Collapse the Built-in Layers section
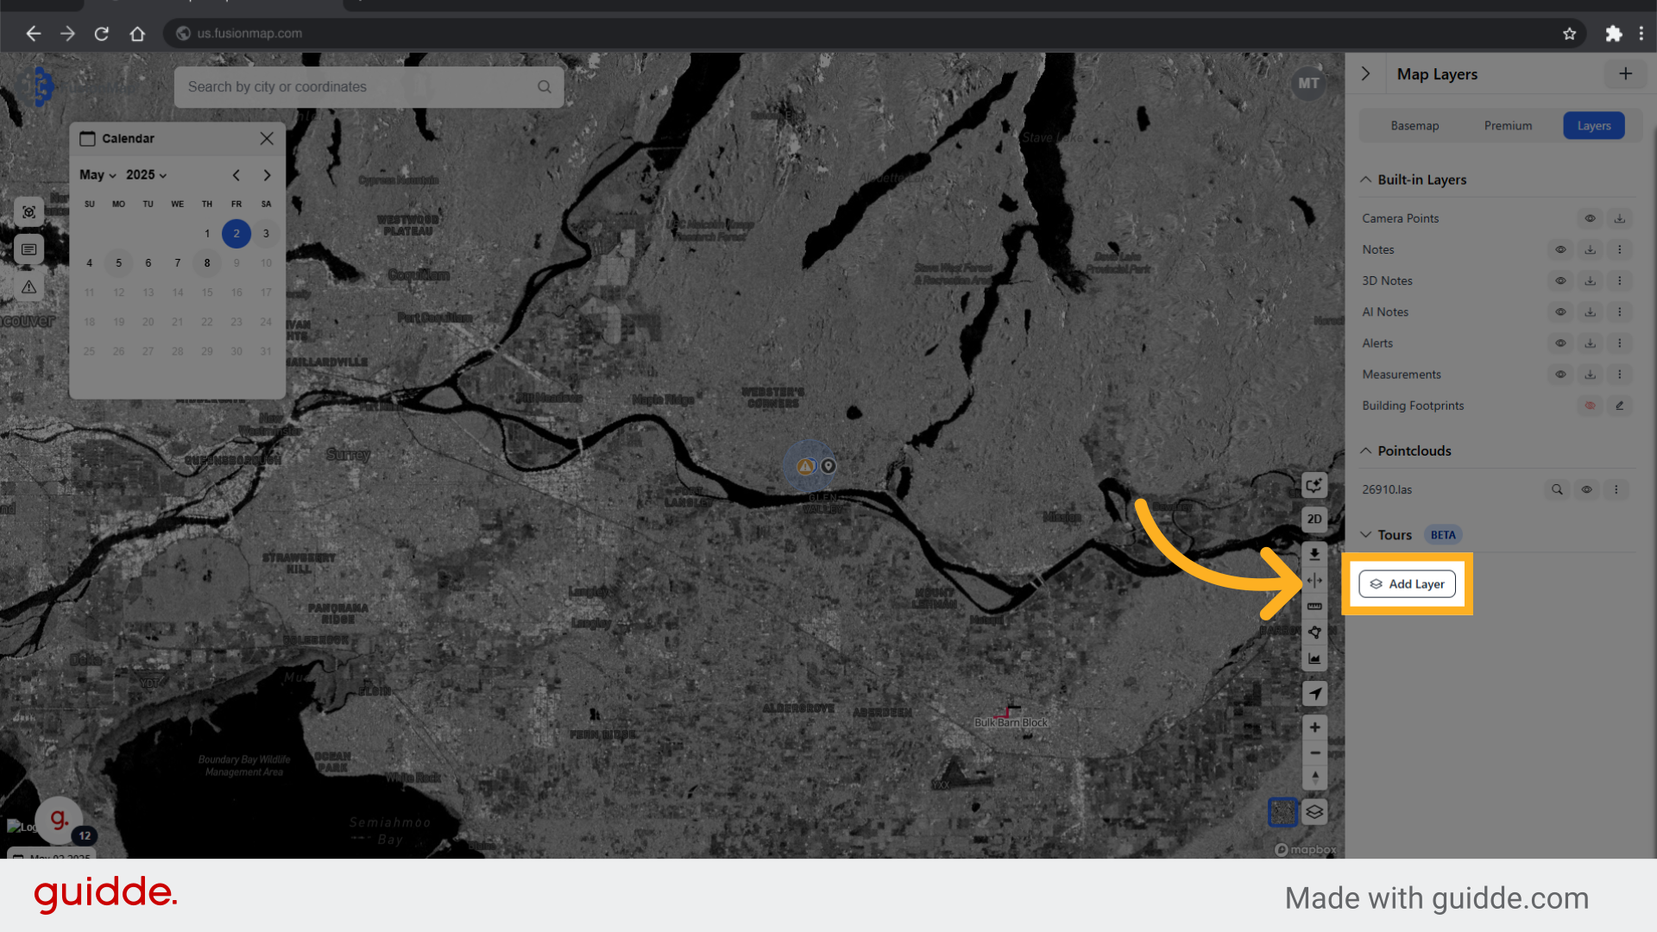This screenshot has width=1657, height=932. (x=1366, y=179)
